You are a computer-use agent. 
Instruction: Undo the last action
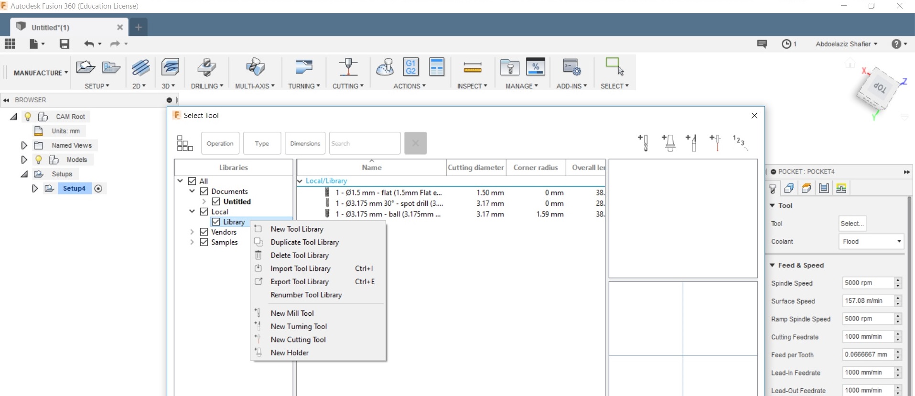pos(89,44)
